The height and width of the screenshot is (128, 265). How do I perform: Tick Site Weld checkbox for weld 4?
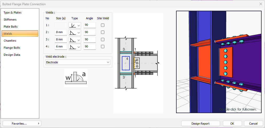[103, 47]
